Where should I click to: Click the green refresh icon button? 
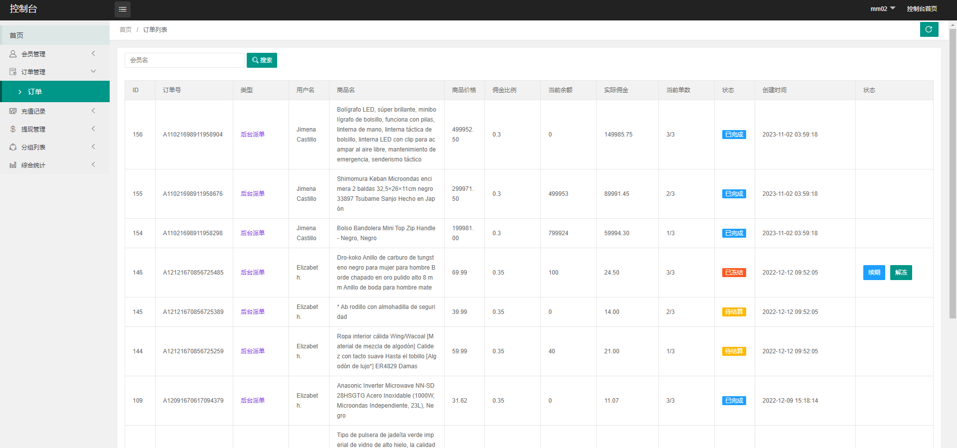(929, 29)
